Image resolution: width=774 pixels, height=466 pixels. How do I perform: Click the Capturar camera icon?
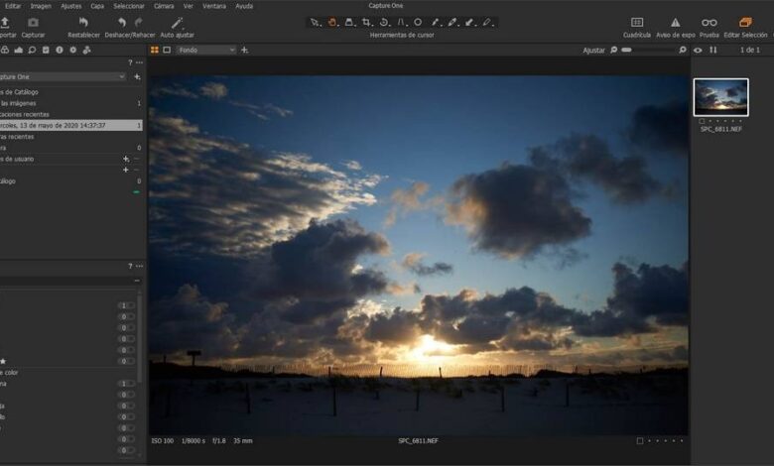click(x=33, y=23)
